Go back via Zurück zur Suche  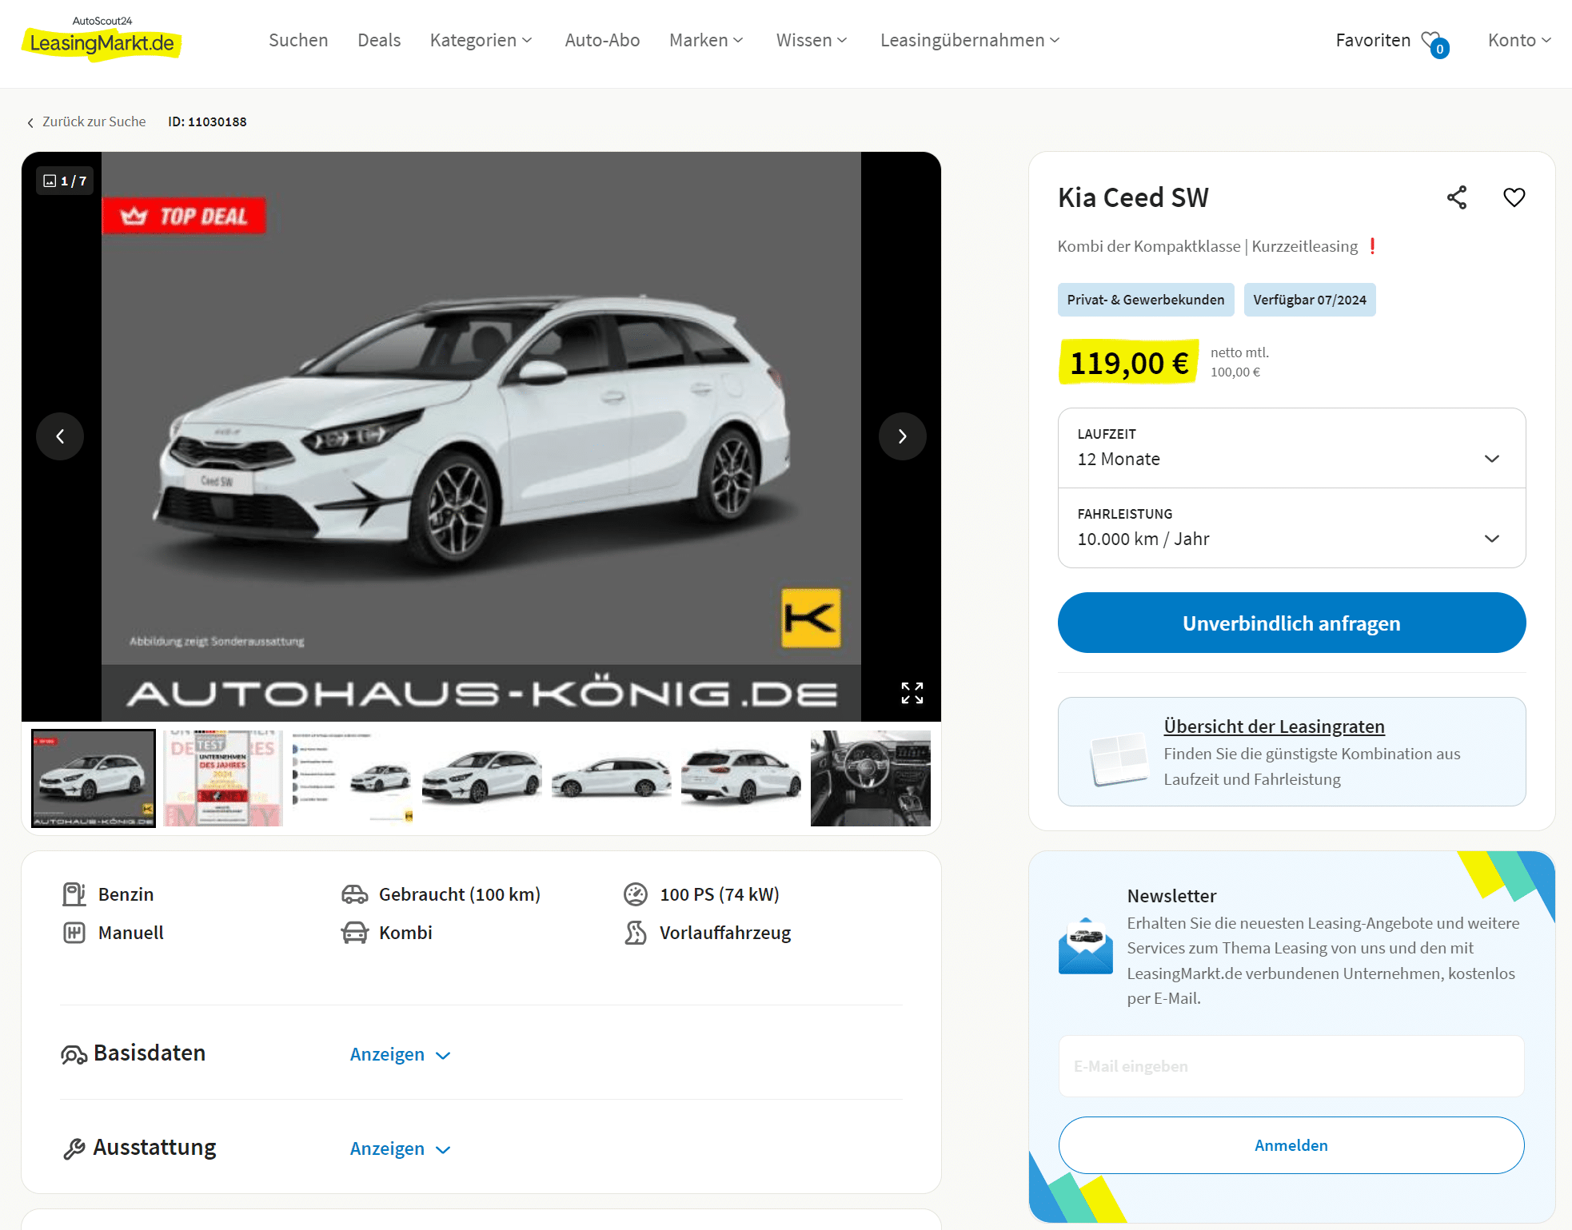pyautogui.click(x=86, y=121)
